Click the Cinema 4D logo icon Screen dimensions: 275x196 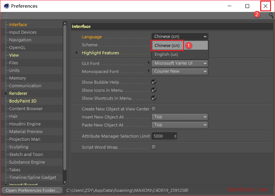(x=6, y=6)
